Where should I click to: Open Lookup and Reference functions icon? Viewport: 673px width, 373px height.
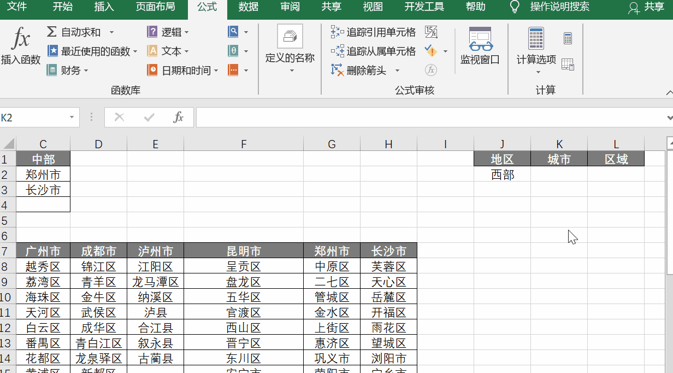point(233,32)
